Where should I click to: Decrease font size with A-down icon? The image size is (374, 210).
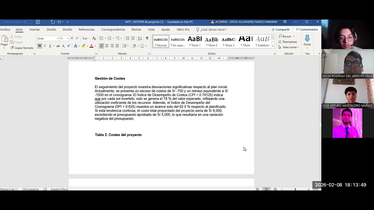click(77, 38)
